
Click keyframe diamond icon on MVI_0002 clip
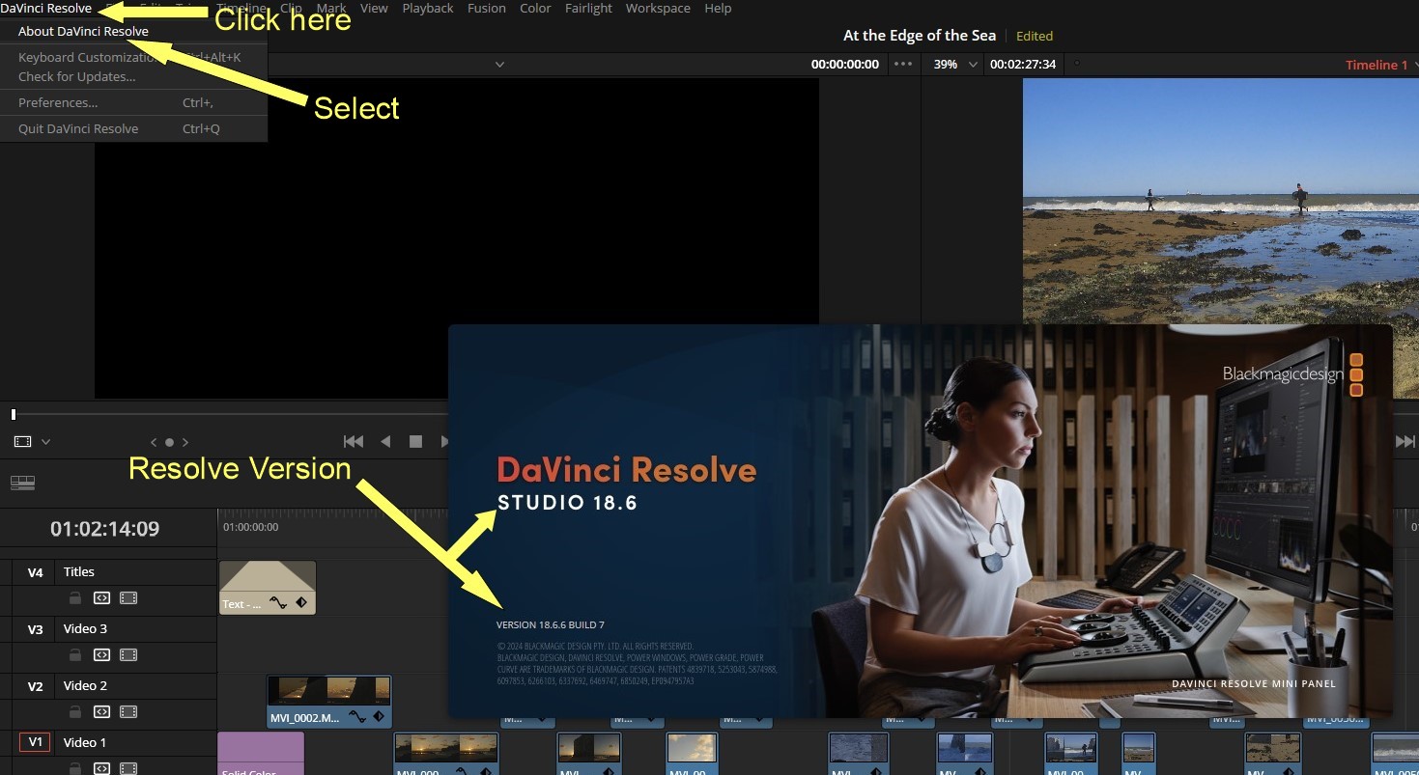[x=379, y=716]
